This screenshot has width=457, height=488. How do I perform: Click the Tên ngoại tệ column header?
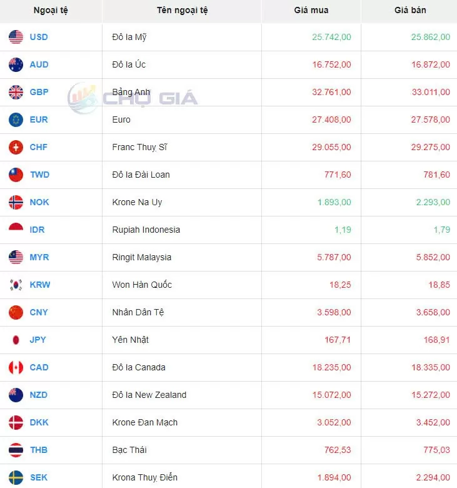(x=183, y=11)
